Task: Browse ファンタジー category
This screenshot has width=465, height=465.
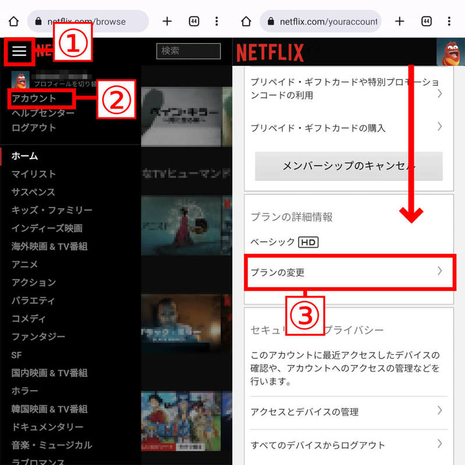Action: pyautogui.click(x=38, y=337)
